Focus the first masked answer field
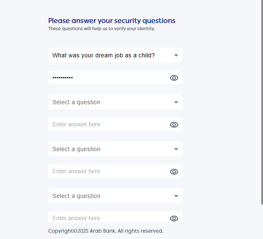The height and width of the screenshot is (239, 263). (107, 77)
